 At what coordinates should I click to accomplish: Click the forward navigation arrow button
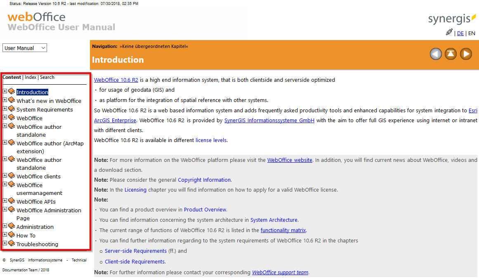click(x=466, y=54)
